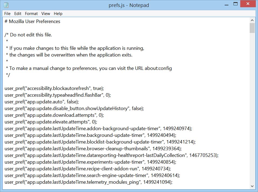Open the Format menu
Image resolution: width=258 pixels, height=192 pixels.
[31, 14]
